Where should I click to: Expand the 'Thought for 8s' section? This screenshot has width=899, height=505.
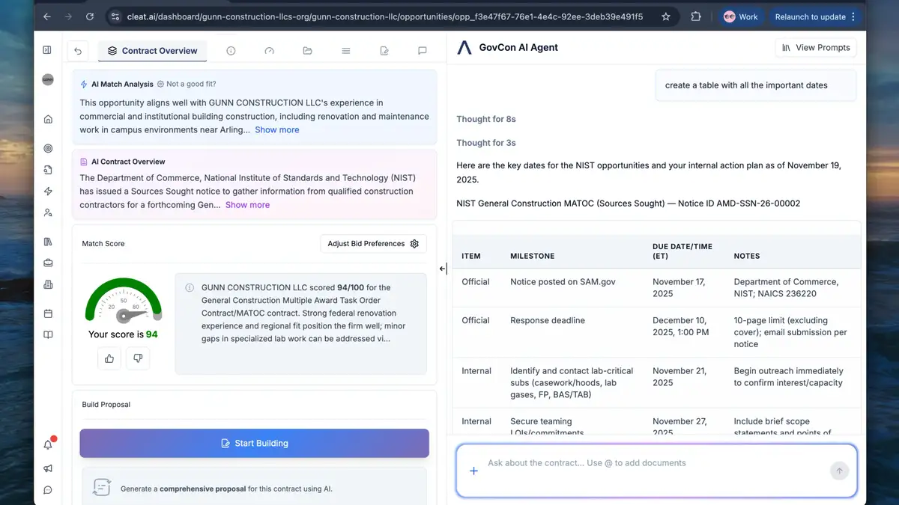(486, 119)
